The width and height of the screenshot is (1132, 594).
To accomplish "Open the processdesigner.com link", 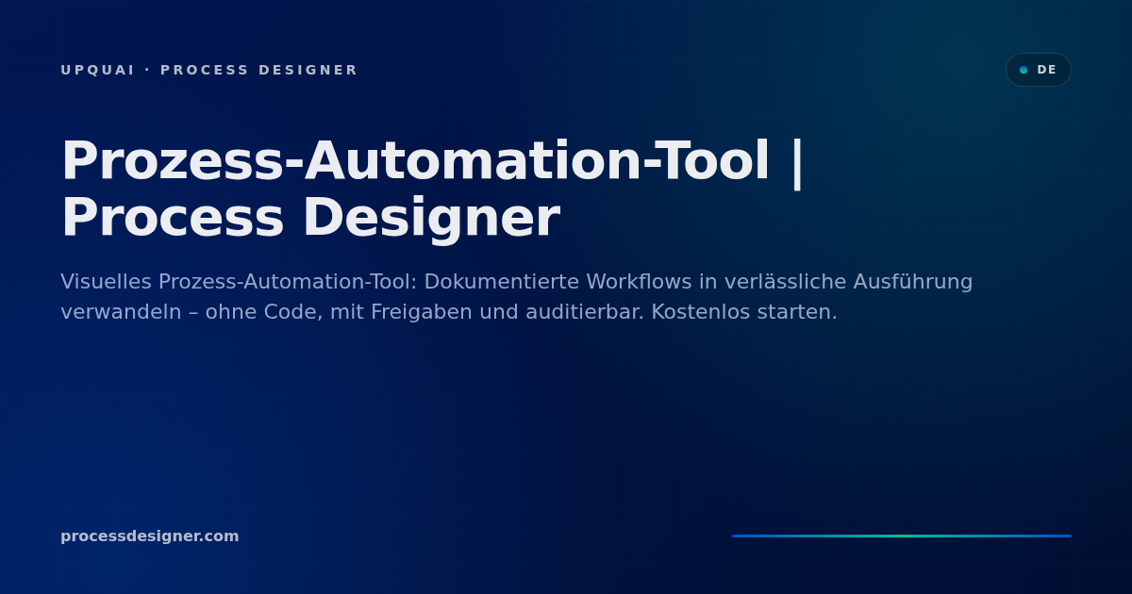I will click(150, 536).
